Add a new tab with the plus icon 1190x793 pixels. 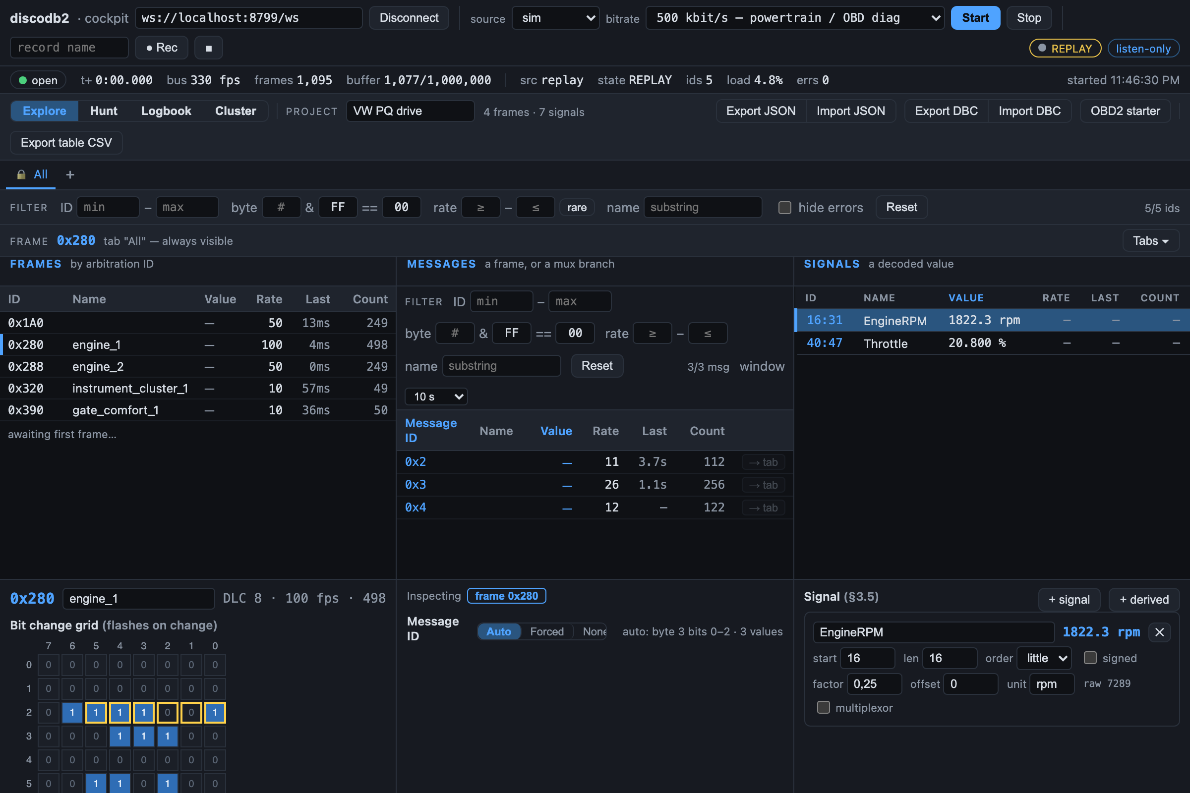click(70, 174)
